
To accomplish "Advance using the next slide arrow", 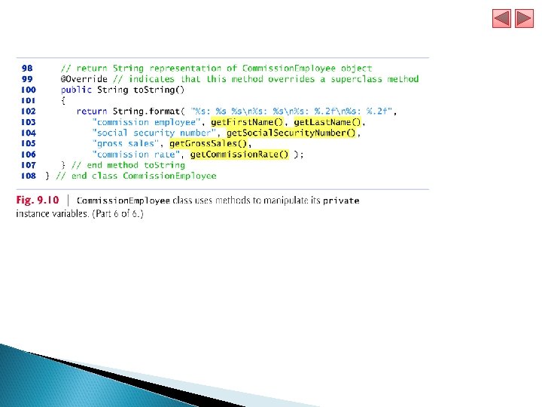I will pyautogui.click(x=524, y=18).
